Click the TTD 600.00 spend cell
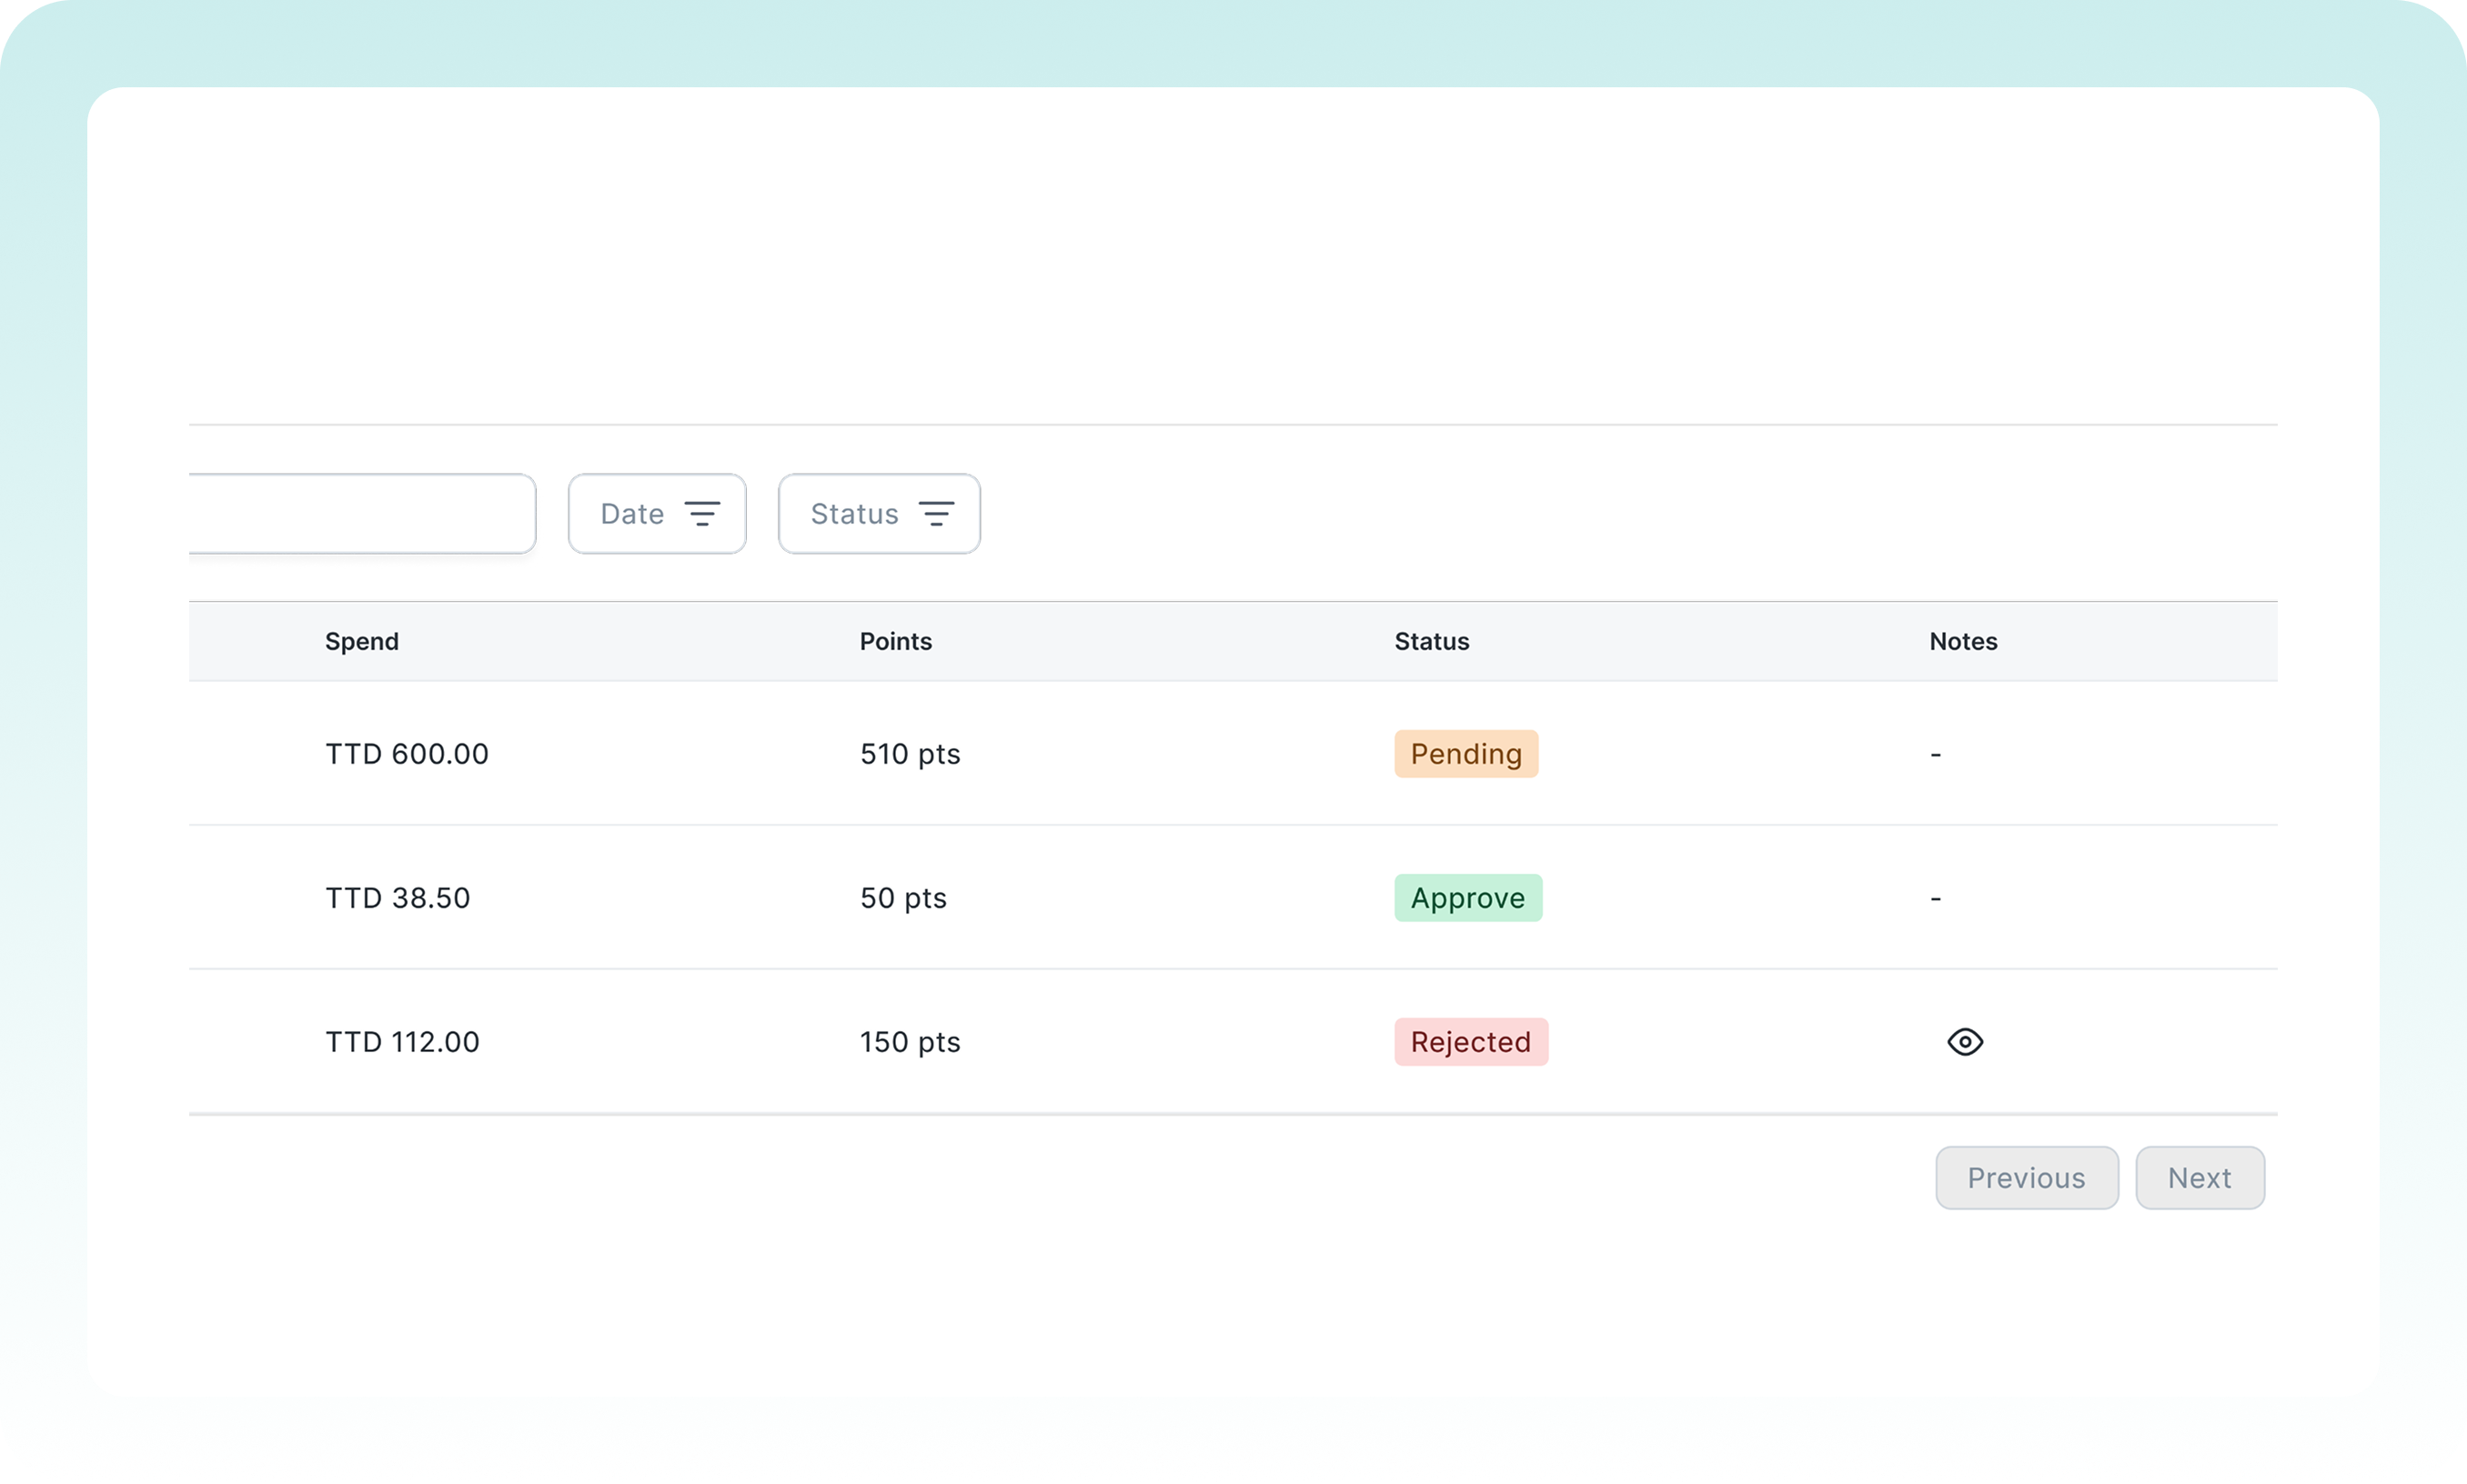Viewport: 2467px width, 1484px height. tap(407, 754)
